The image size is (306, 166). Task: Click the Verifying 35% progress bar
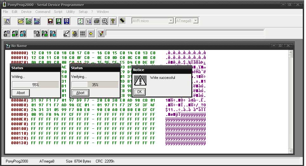point(95,85)
